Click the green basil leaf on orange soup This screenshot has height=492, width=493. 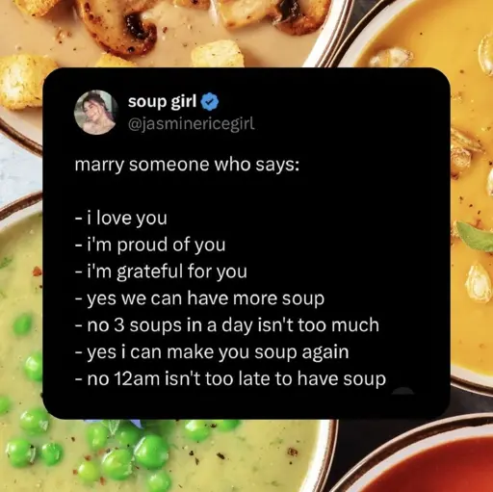476,237
